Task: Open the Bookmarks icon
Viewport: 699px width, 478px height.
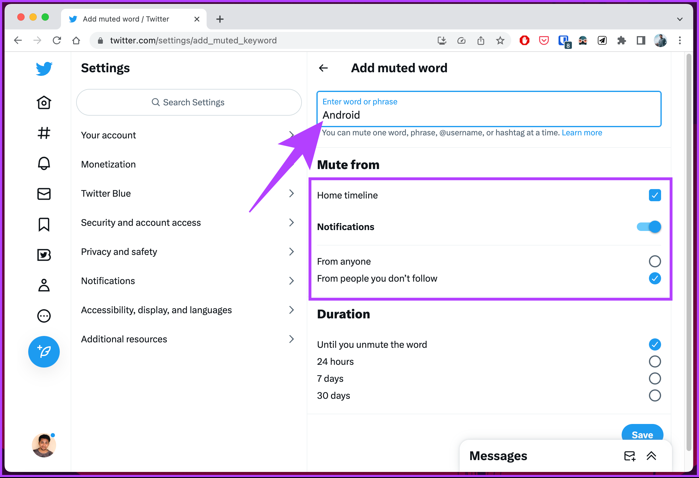Action: click(x=44, y=225)
